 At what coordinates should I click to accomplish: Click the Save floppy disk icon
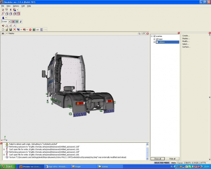[11, 30]
